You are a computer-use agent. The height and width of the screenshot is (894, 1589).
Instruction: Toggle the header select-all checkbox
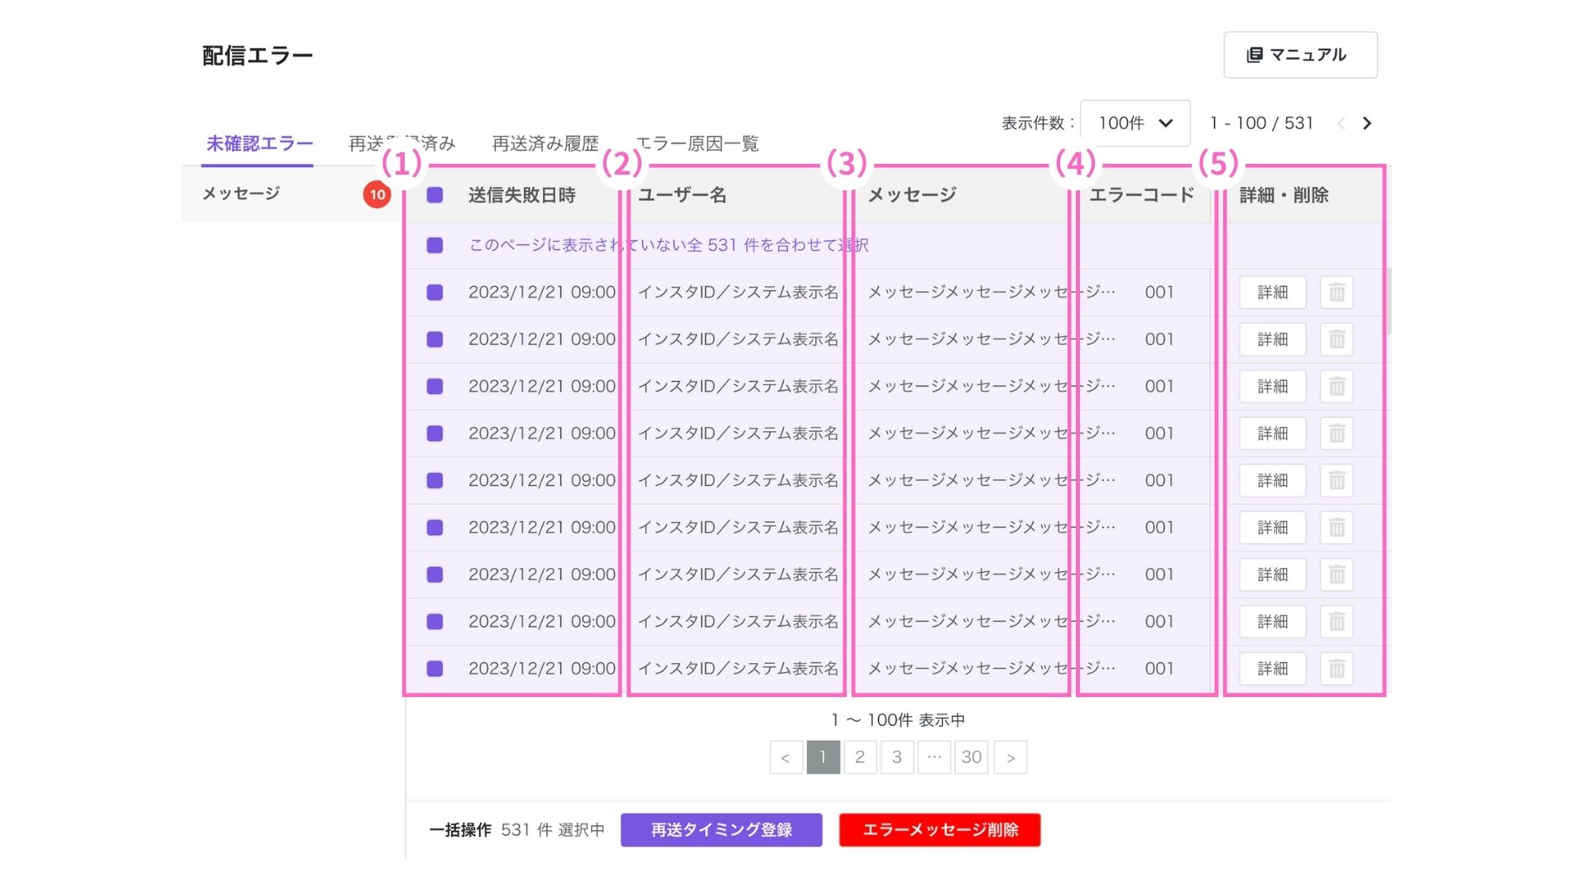[434, 195]
